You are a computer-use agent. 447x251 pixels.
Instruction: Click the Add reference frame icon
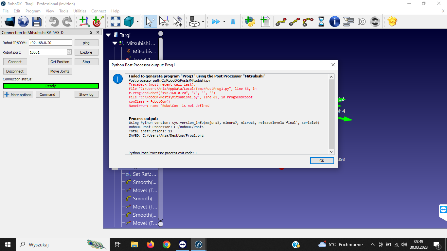coord(84,22)
